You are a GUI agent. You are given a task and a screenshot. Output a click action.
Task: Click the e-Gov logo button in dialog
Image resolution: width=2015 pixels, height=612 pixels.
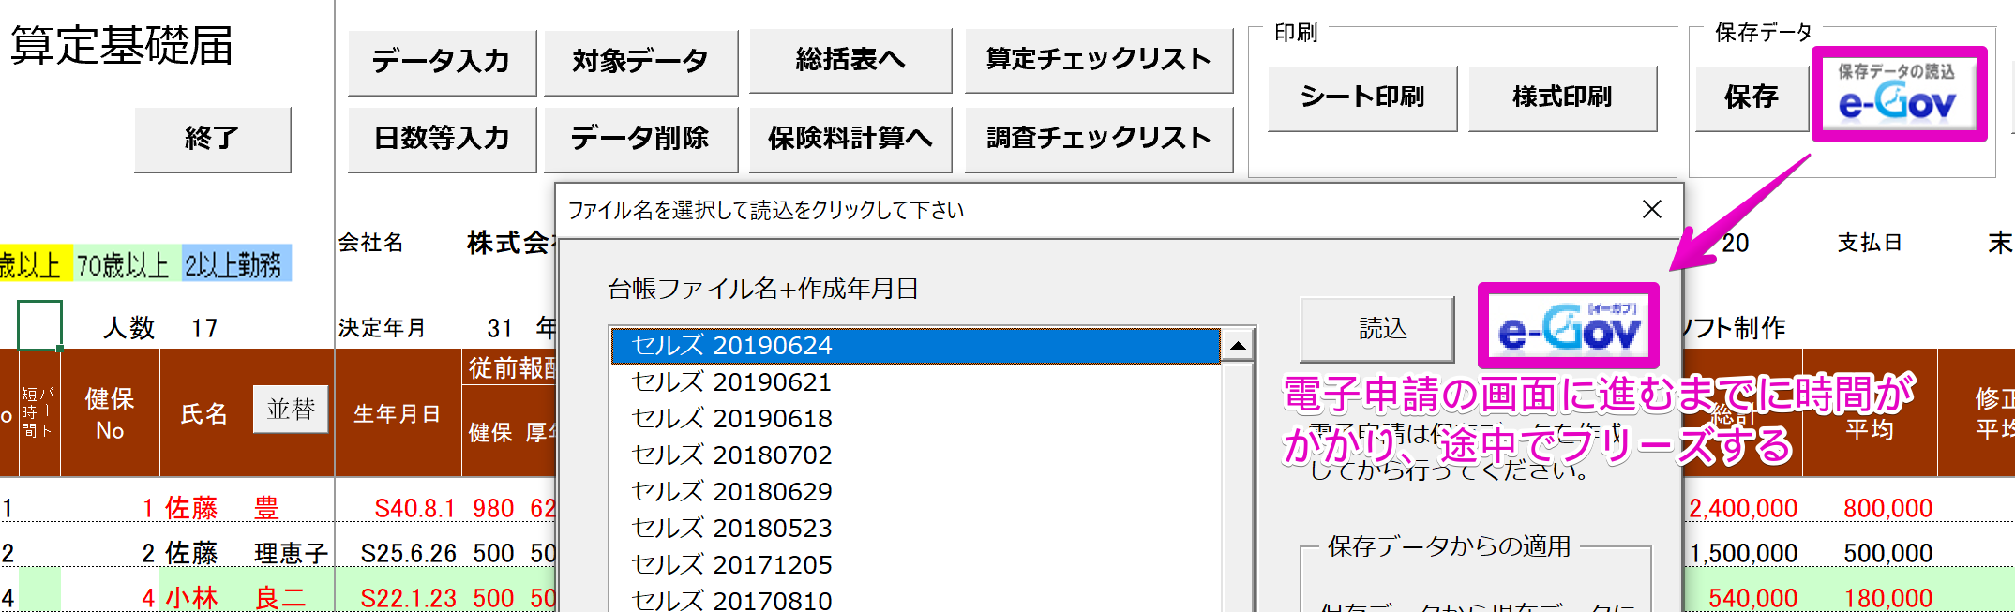tap(1569, 326)
